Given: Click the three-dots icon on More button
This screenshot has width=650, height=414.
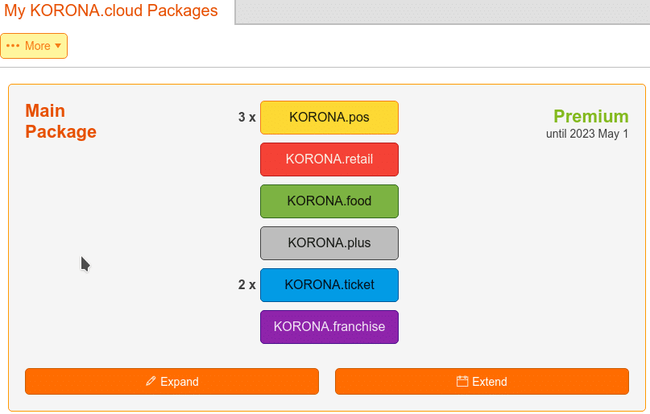Looking at the screenshot, I should coord(13,46).
